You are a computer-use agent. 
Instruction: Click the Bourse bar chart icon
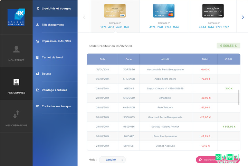tap(38, 74)
